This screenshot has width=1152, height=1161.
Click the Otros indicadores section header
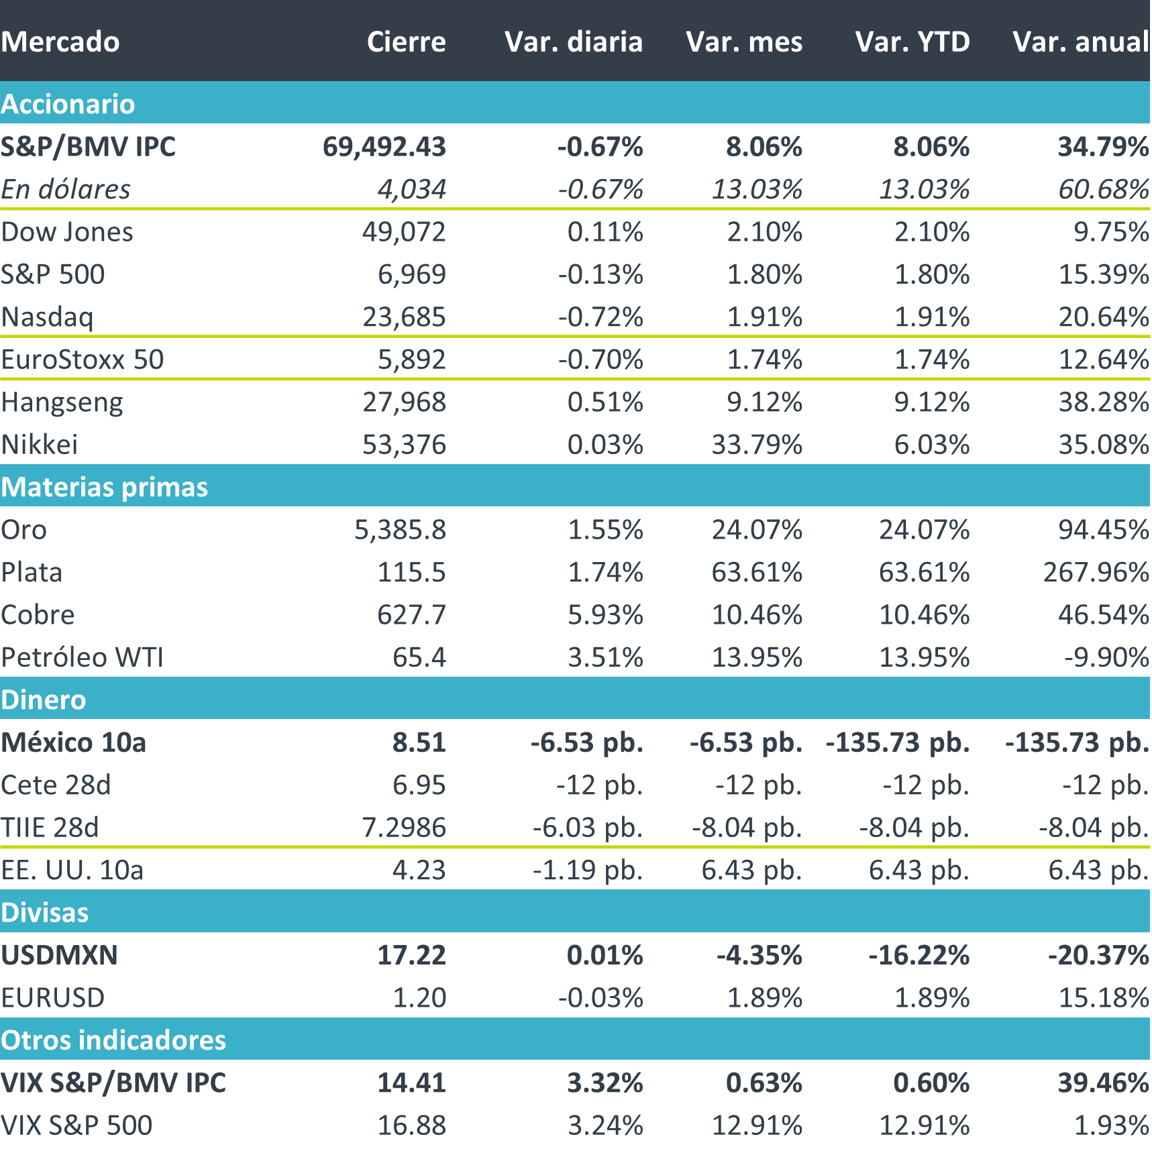coord(113,1040)
